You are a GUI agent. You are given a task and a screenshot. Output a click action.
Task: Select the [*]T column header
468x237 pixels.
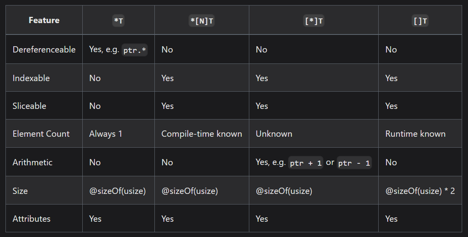314,21
